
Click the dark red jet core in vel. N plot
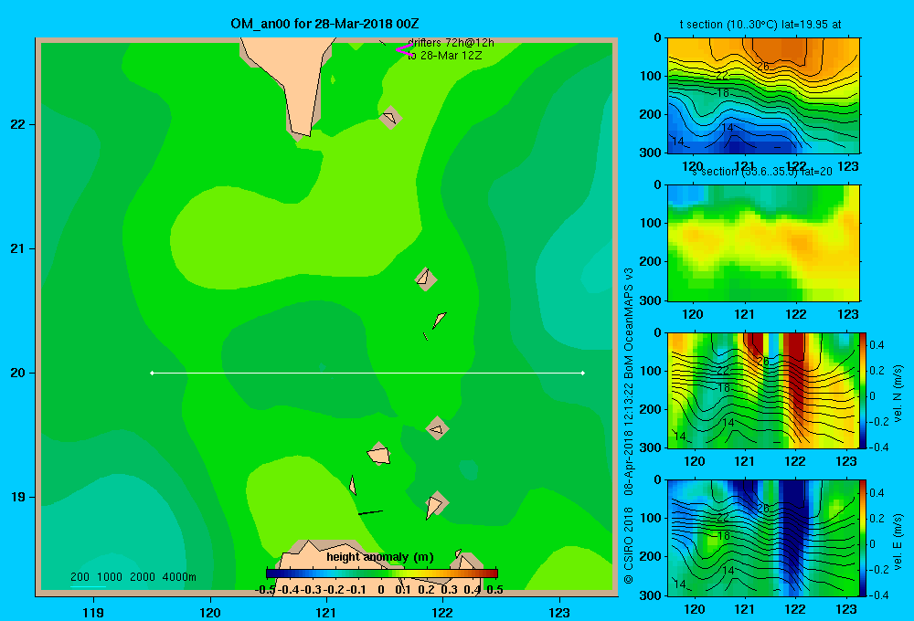tap(795, 373)
